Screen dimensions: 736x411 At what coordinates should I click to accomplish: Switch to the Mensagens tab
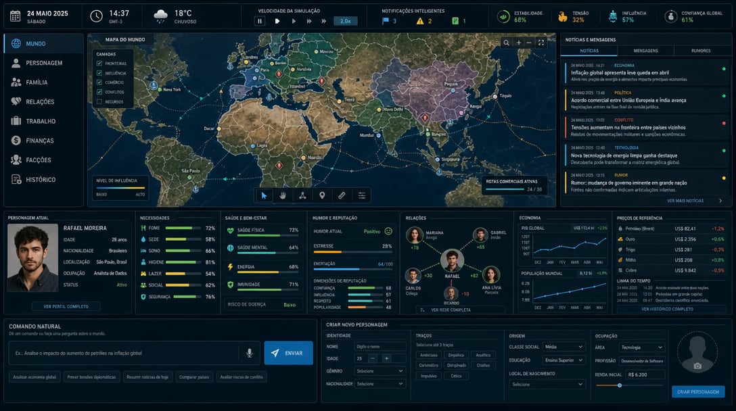[645, 51]
